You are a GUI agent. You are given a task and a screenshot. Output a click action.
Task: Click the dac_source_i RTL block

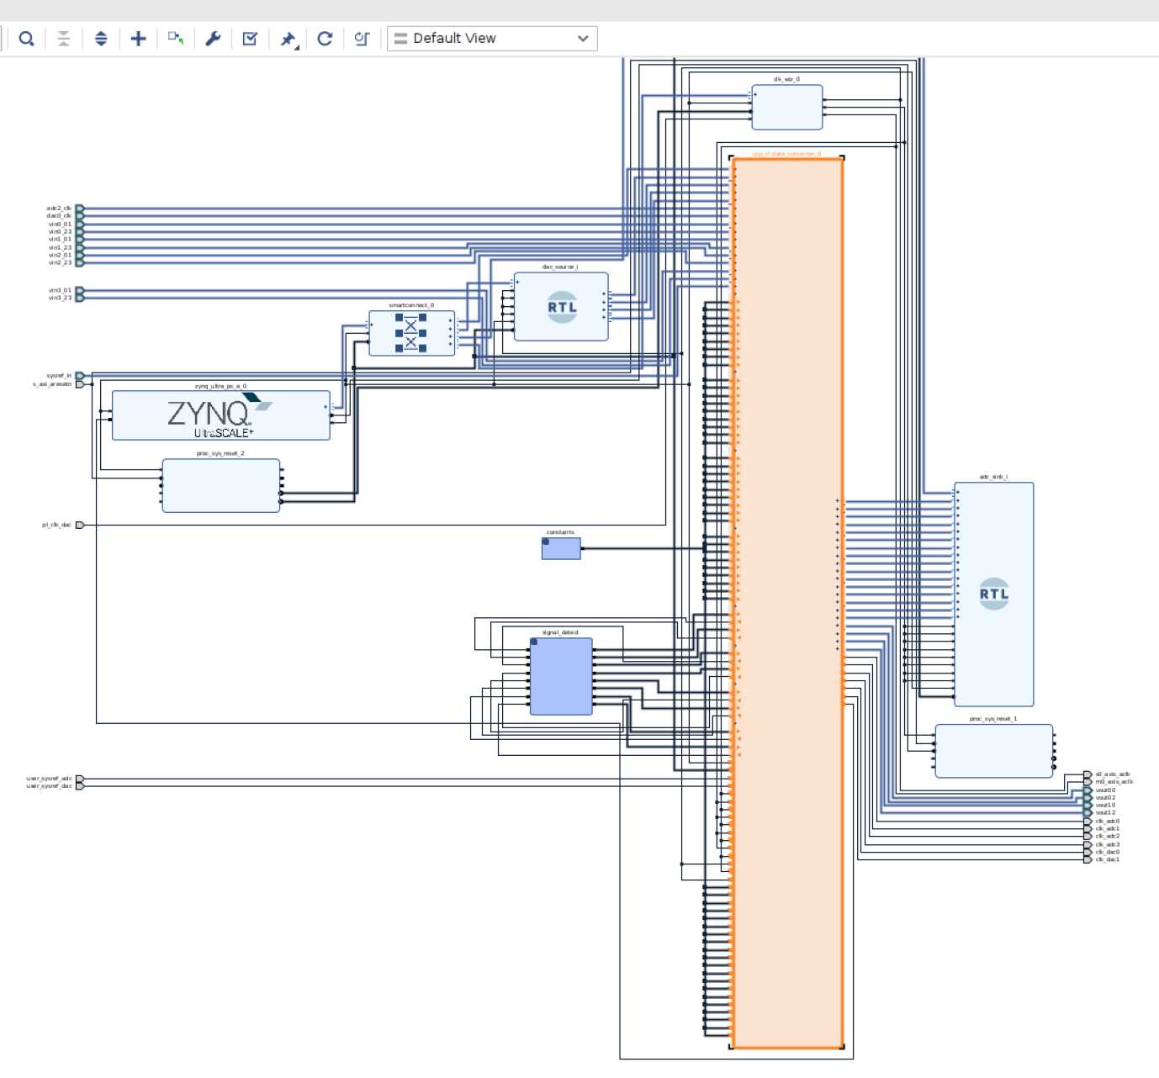[x=560, y=305]
